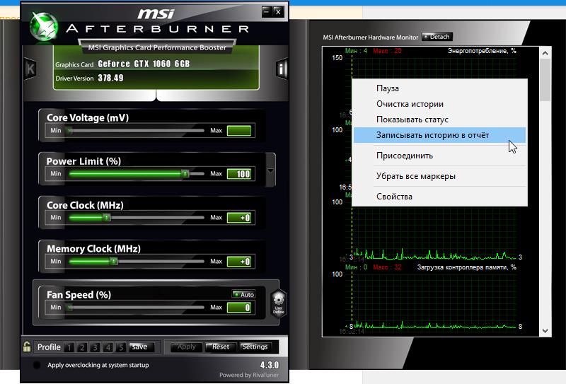Click the GeForce GTX 1060 6GB text
566x384 pixels.
[144, 64]
